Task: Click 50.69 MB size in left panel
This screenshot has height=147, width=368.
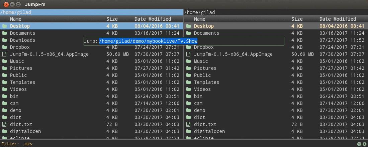Action: click(117, 54)
